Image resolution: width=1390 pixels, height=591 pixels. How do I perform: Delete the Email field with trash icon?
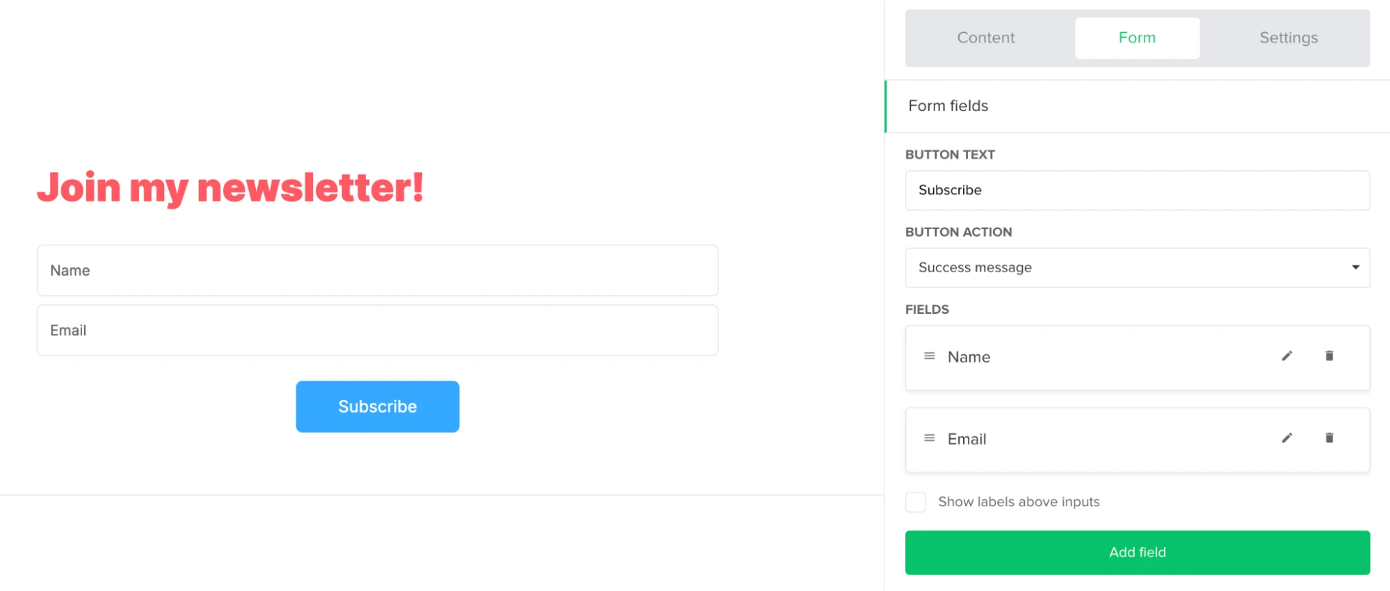coord(1329,438)
